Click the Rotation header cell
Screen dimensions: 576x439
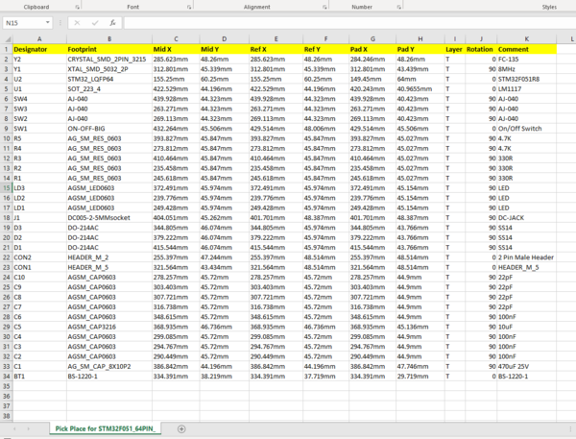click(x=481, y=49)
